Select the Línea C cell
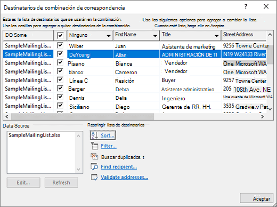This screenshot has height=207, width=277. coord(90,81)
